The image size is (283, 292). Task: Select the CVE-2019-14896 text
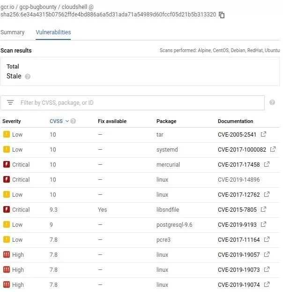click(x=239, y=180)
